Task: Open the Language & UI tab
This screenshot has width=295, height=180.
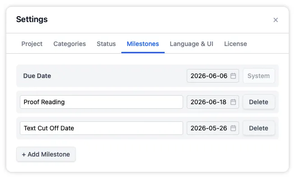Action: [191, 44]
